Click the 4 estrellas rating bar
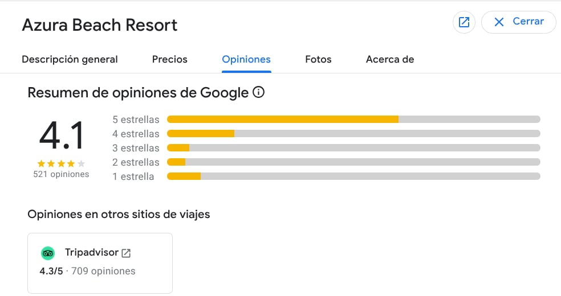Viewport: 561px width, 296px height. (x=353, y=134)
